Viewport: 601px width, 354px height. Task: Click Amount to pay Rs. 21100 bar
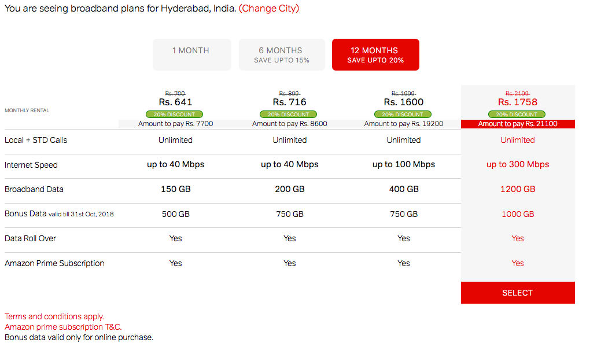point(518,124)
